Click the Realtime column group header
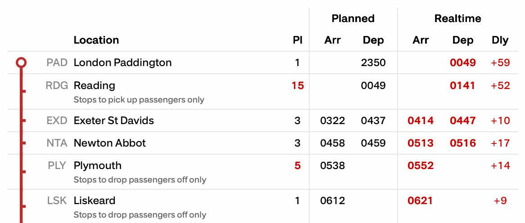Screen dimensions: 525x223 tap(457, 18)
